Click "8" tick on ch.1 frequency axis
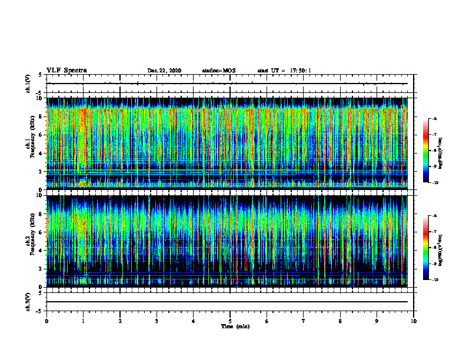Screen dimensions: 466x360 coord(42,116)
